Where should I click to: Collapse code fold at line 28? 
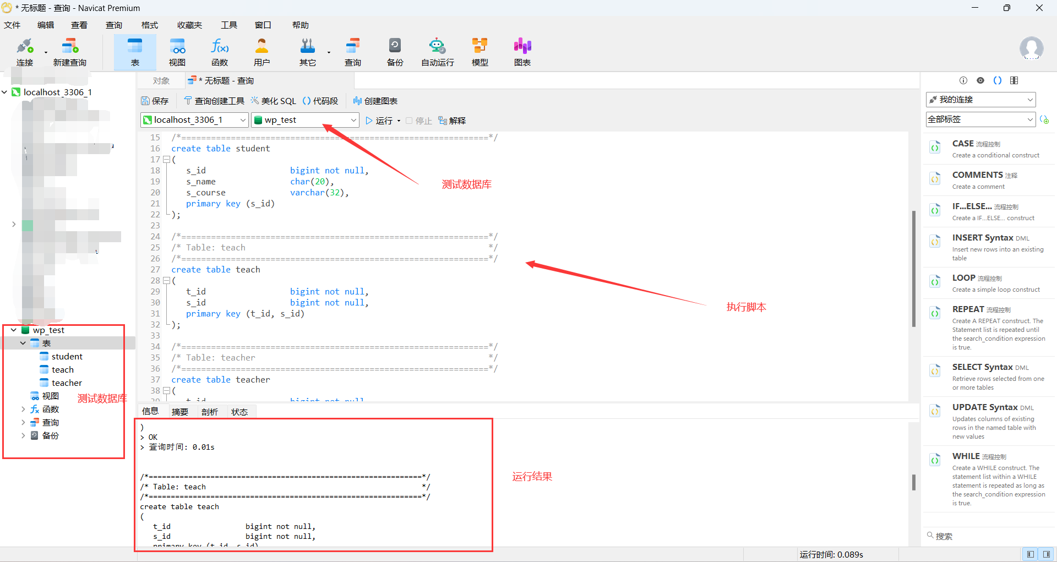pyautogui.click(x=166, y=281)
